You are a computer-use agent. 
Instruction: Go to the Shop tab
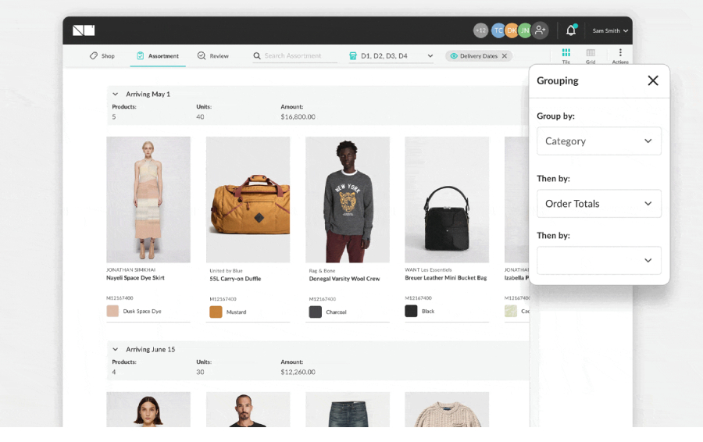click(x=102, y=56)
